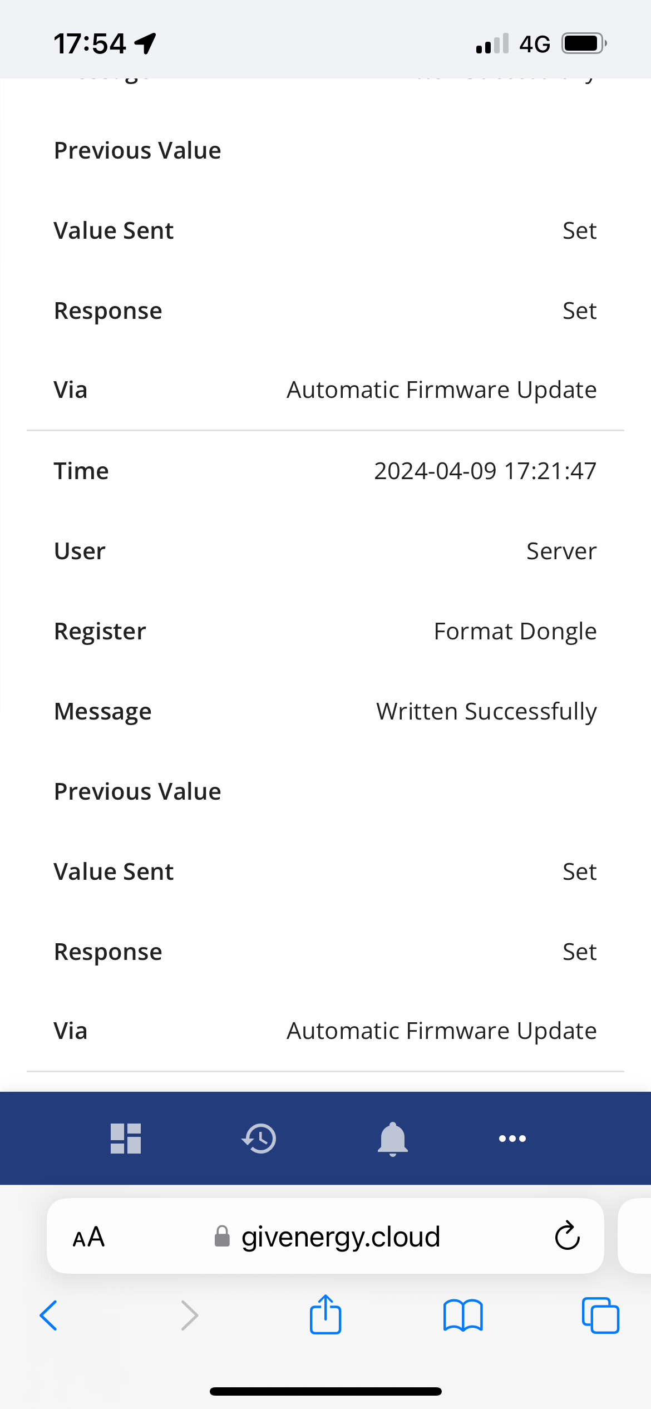Image resolution: width=651 pixels, height=1409 pixels.
Task: Open the more options dots menu
Action: click(512, 1139)
